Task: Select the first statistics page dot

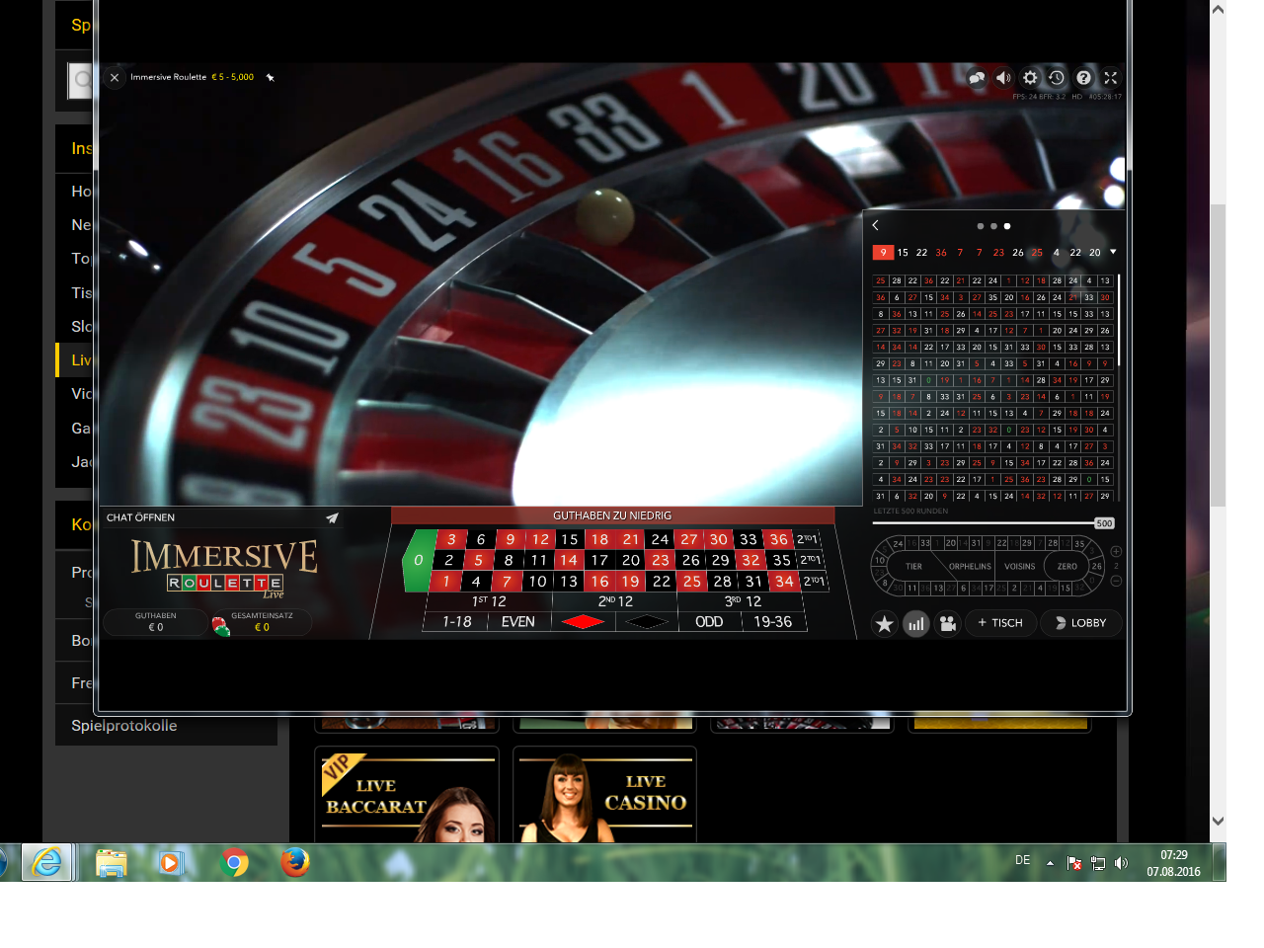Action: [x=980, y=226]
